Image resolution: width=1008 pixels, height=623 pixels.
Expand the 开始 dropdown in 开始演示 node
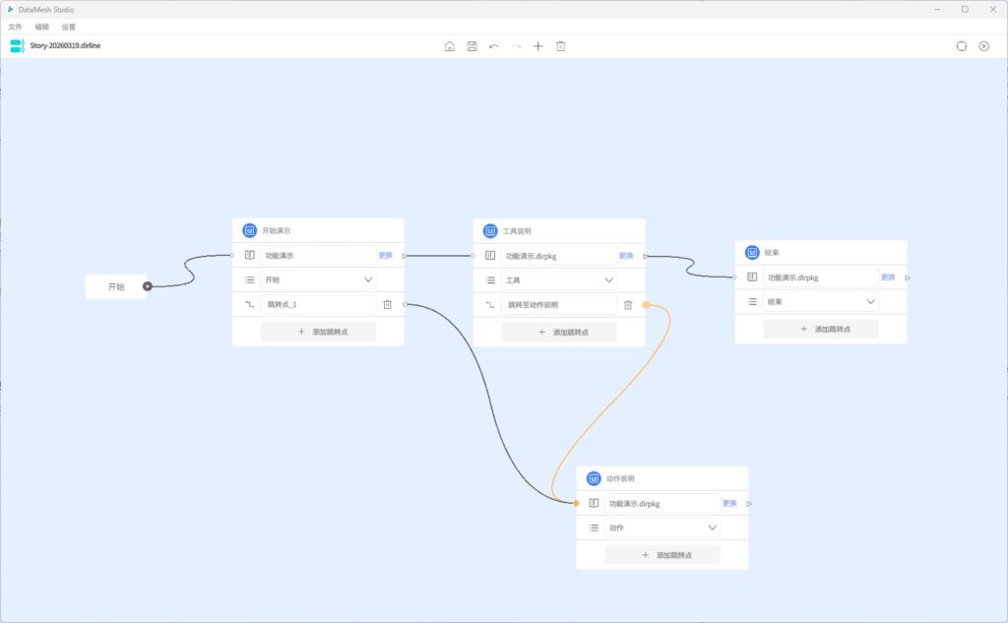click(368, 280)
